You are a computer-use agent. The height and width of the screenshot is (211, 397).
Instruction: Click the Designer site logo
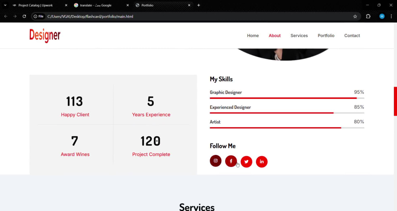45,35
